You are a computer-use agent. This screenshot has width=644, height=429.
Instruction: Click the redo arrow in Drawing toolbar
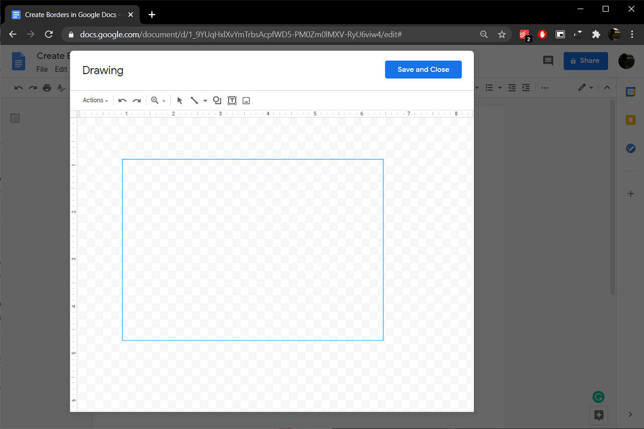[137, 100]
